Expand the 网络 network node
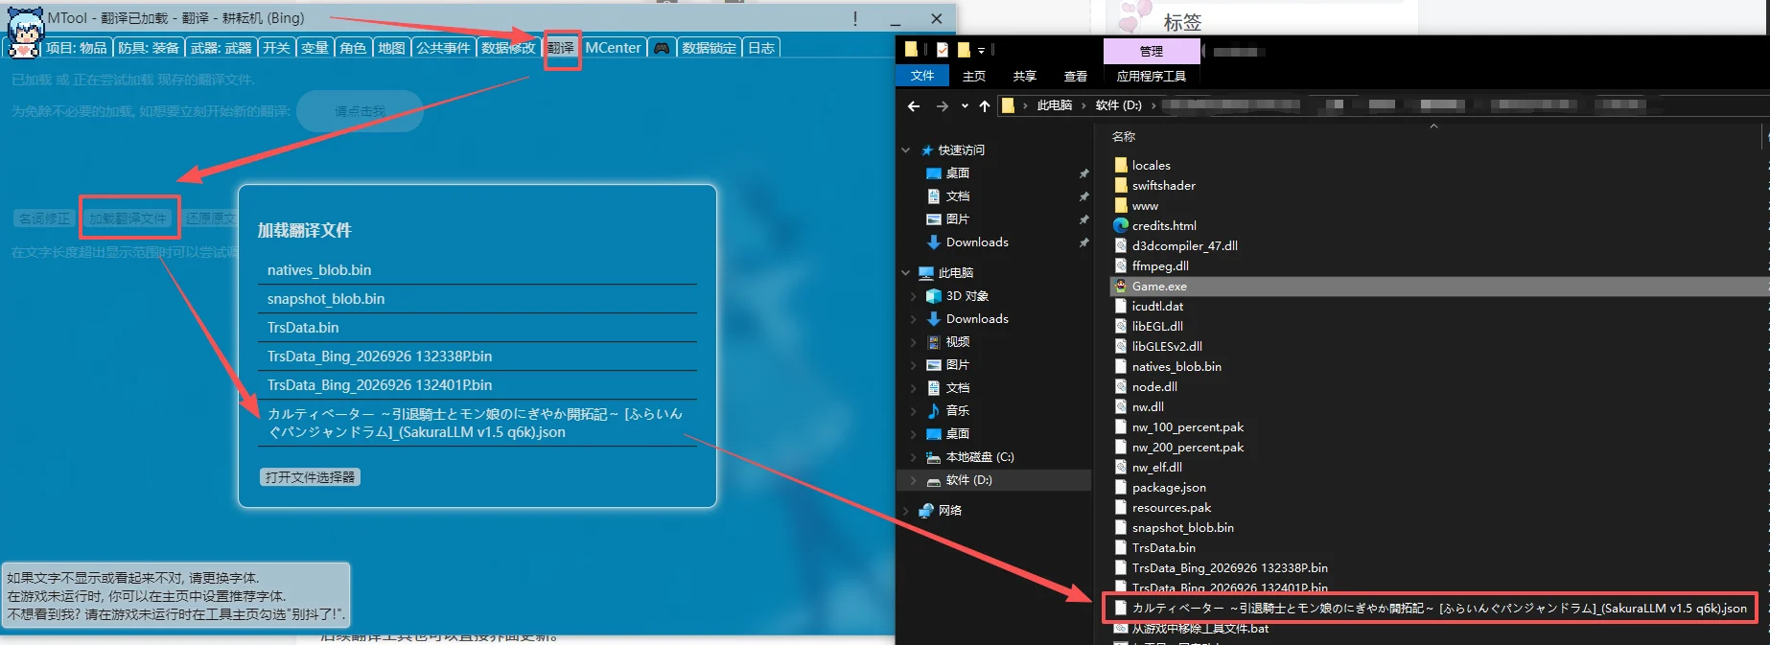The height and width of the screenshot is (645, 1770). coord(906,510)
